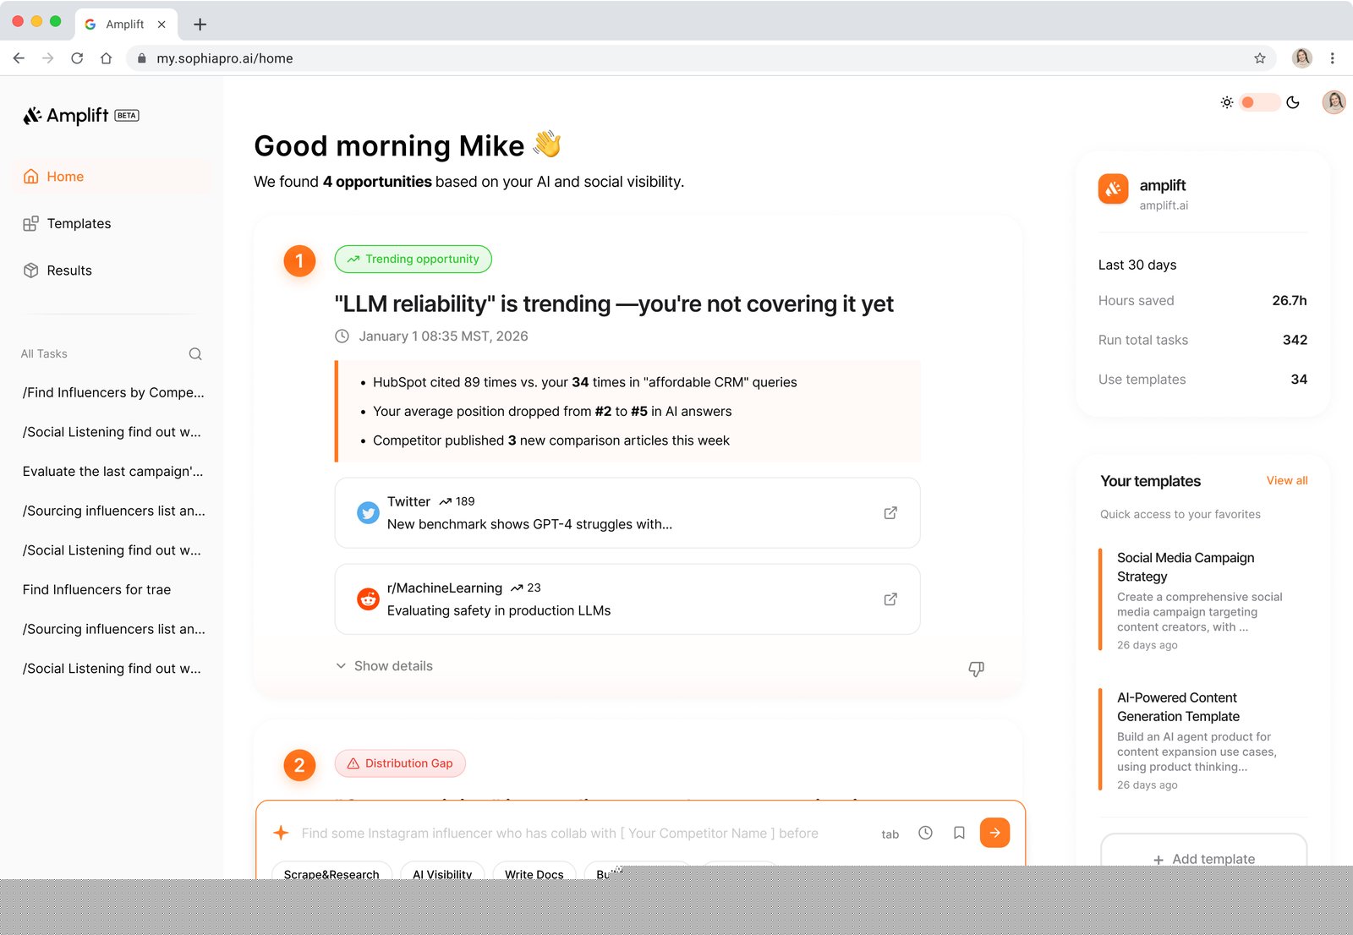The width and height of the screenshot is (1353, 935).
Task: Click the sparkle icon in prompt bar
Action: tap(281, 833)
